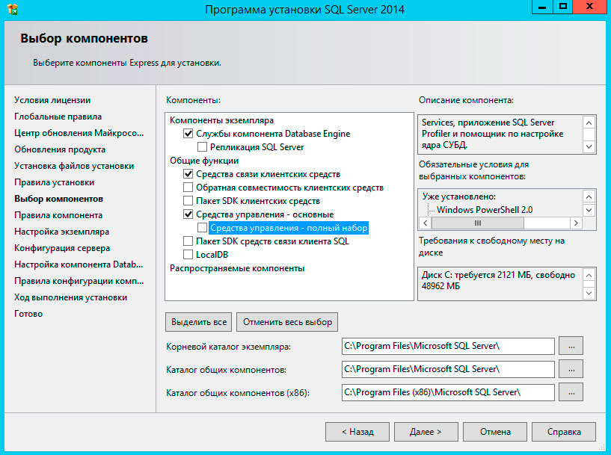
Task: Open help via Справка button
Action: pos(564,432)
